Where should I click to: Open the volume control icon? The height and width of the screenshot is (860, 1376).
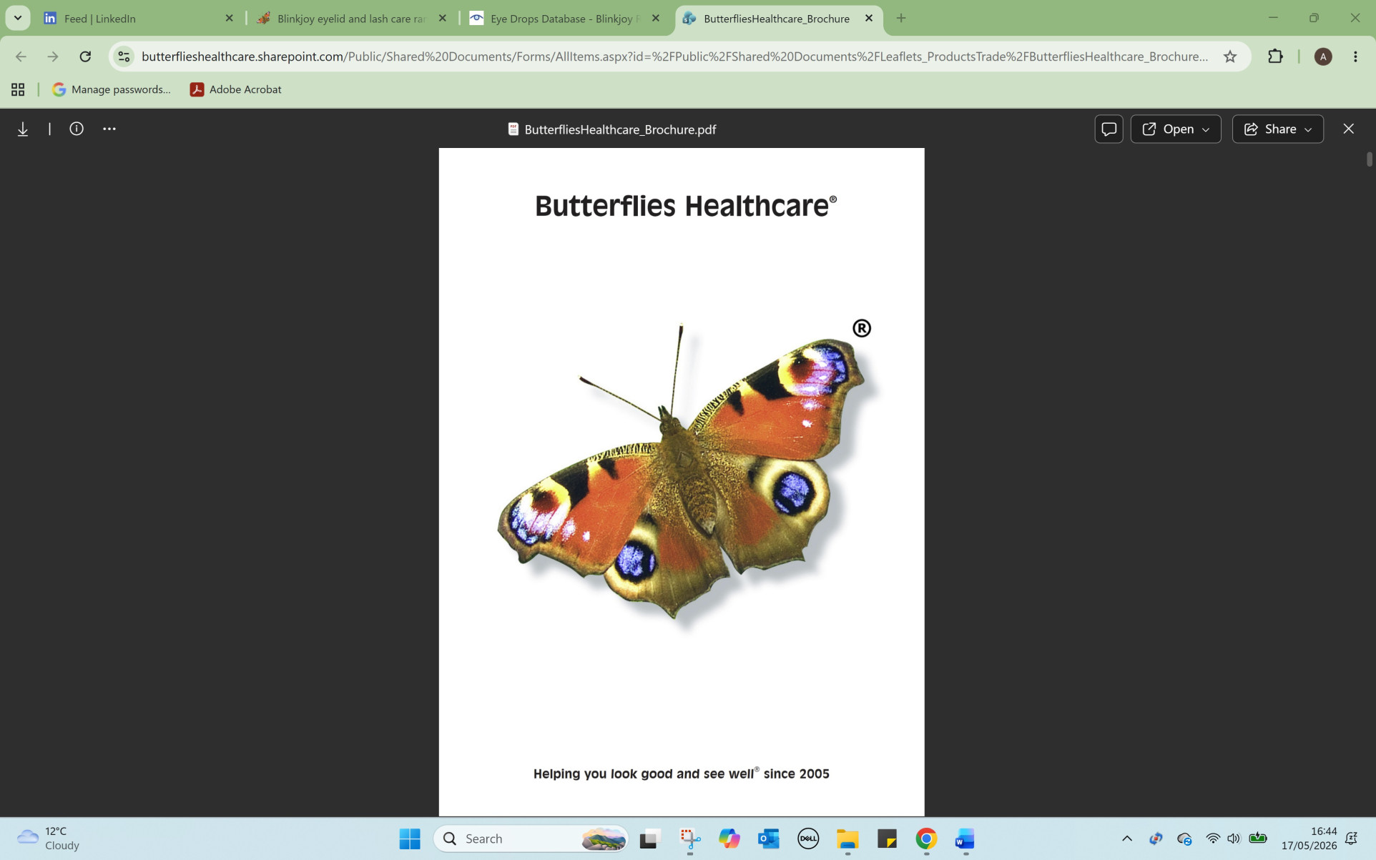[x=1234, y=839]
